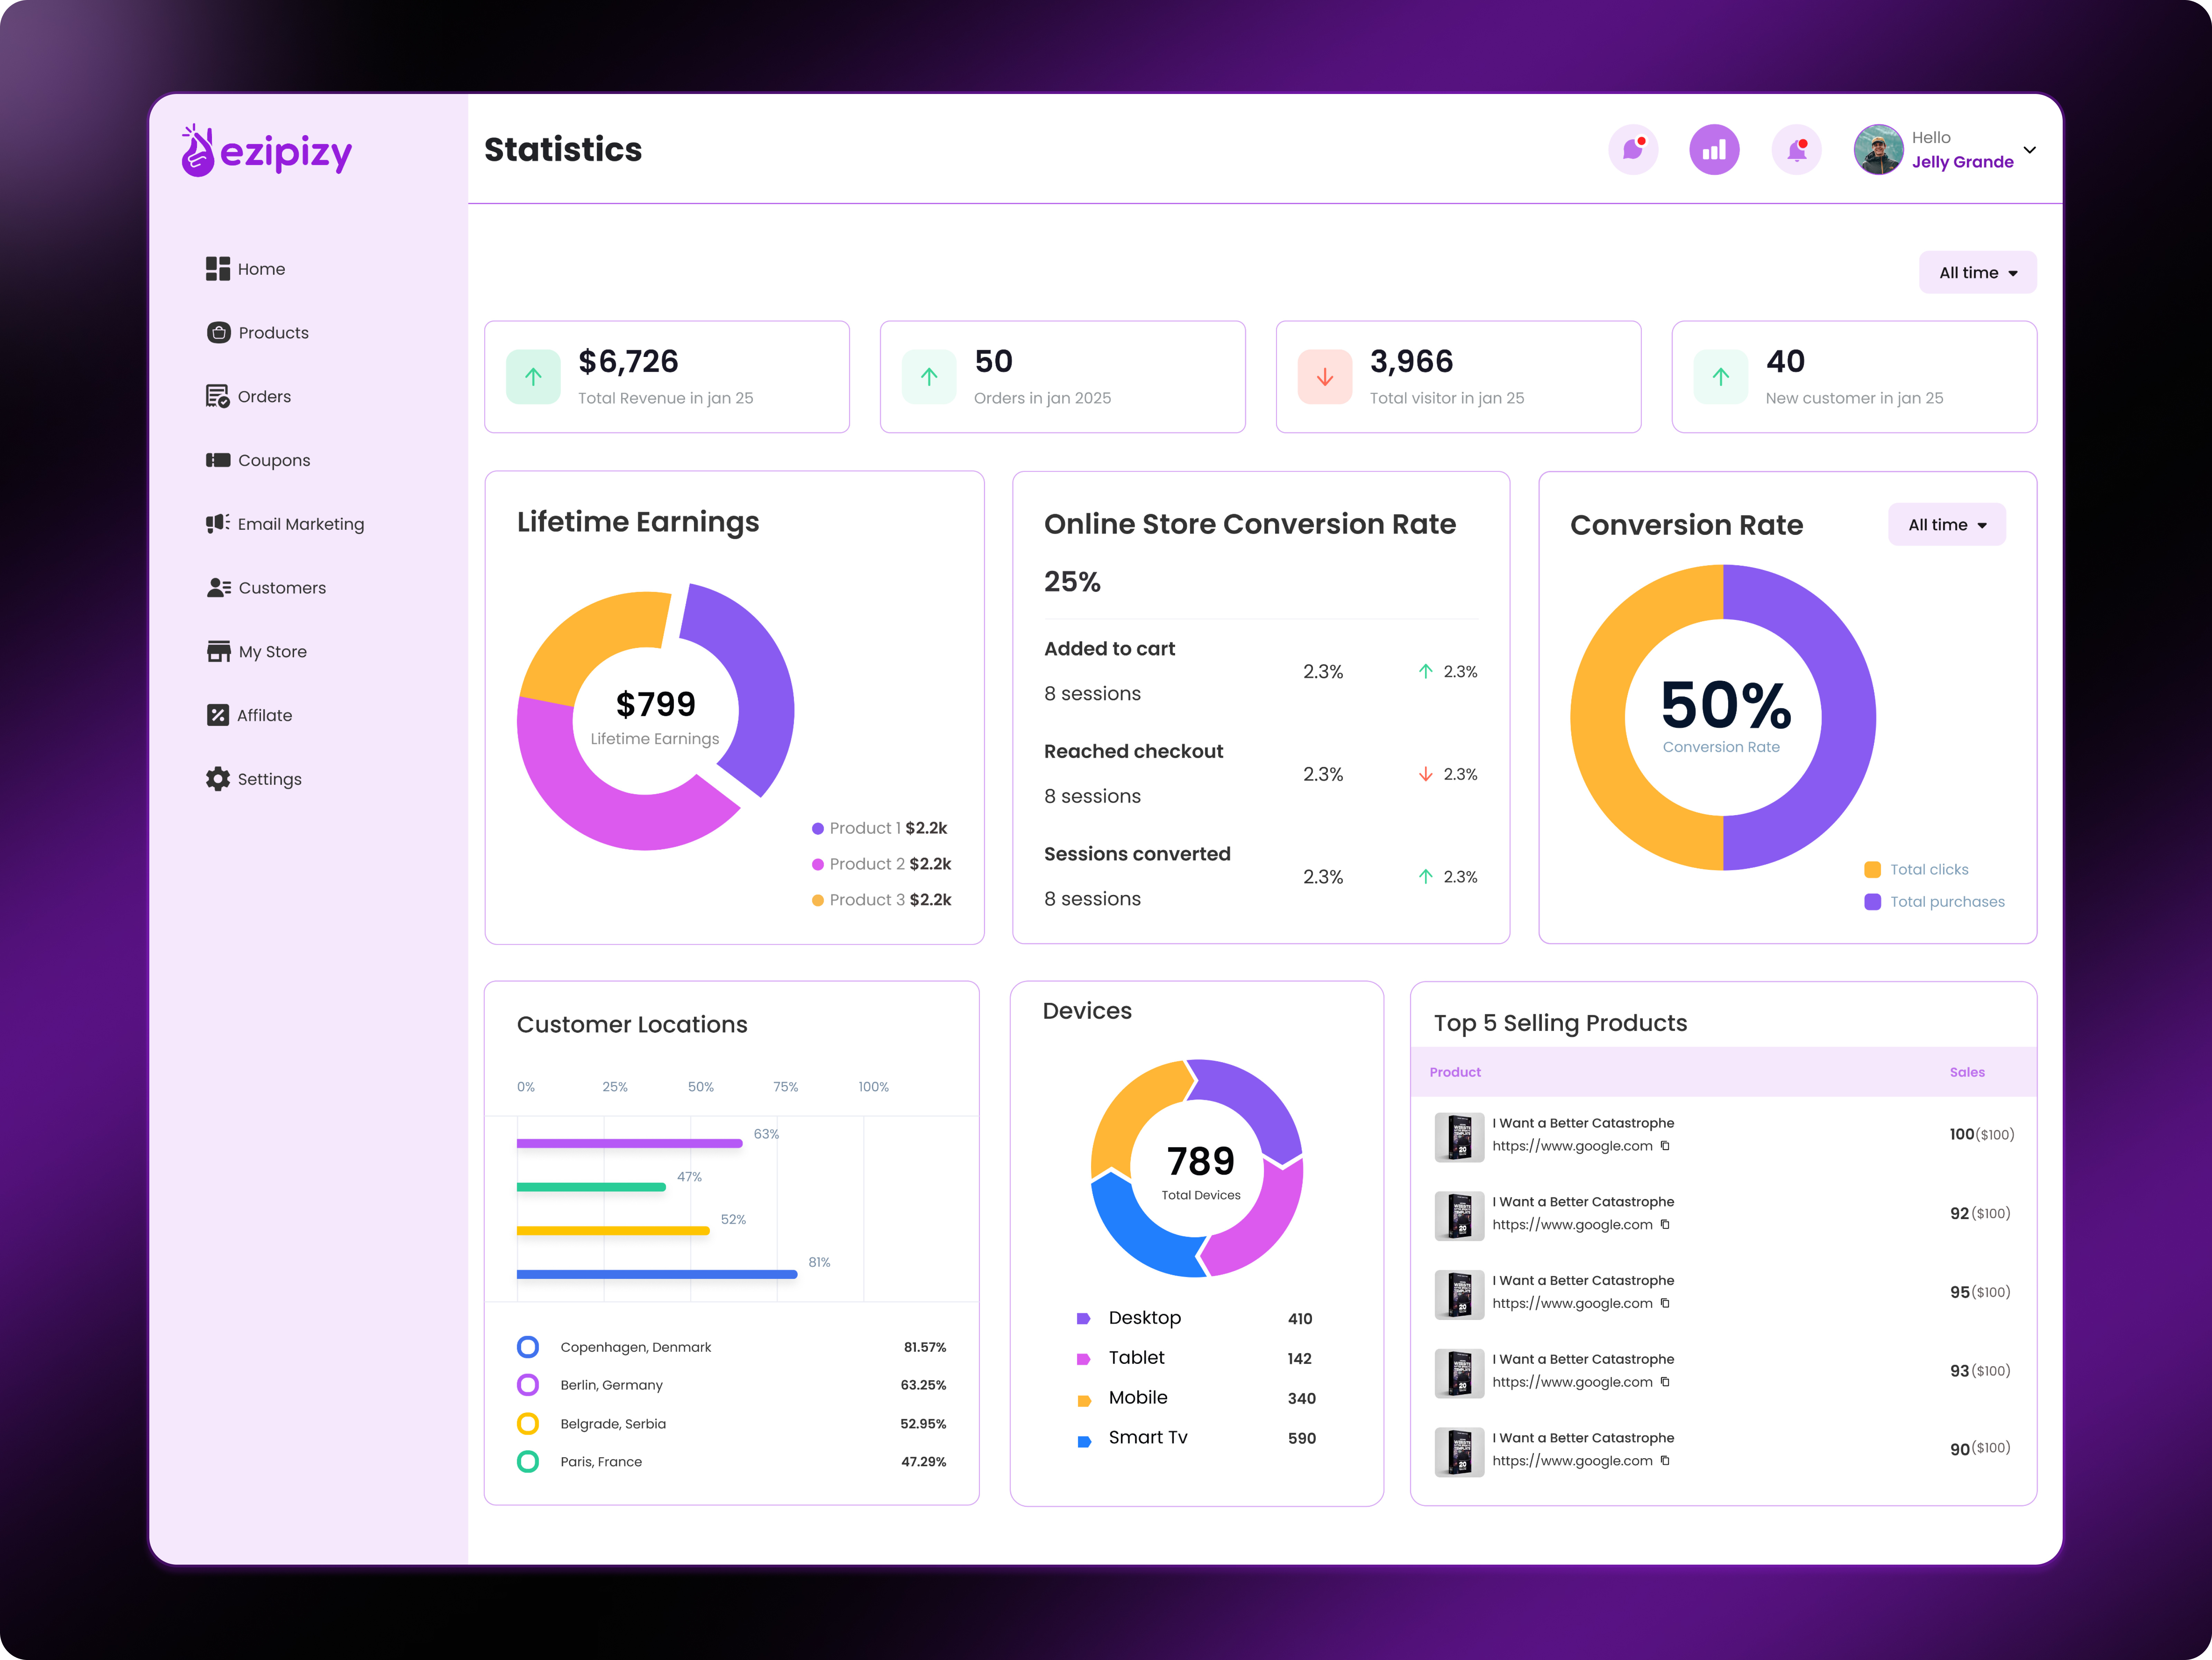Select the Settings gear icon in sidebar
This screenshot has height=1660, width=2212.
(x=218, y=779)
